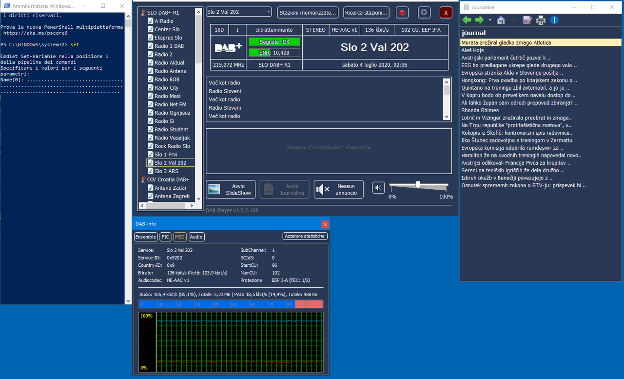Screen dimensions: 624x379
Task: Click the note icon beside Radio Student
Action: click(x=151, y=129)
